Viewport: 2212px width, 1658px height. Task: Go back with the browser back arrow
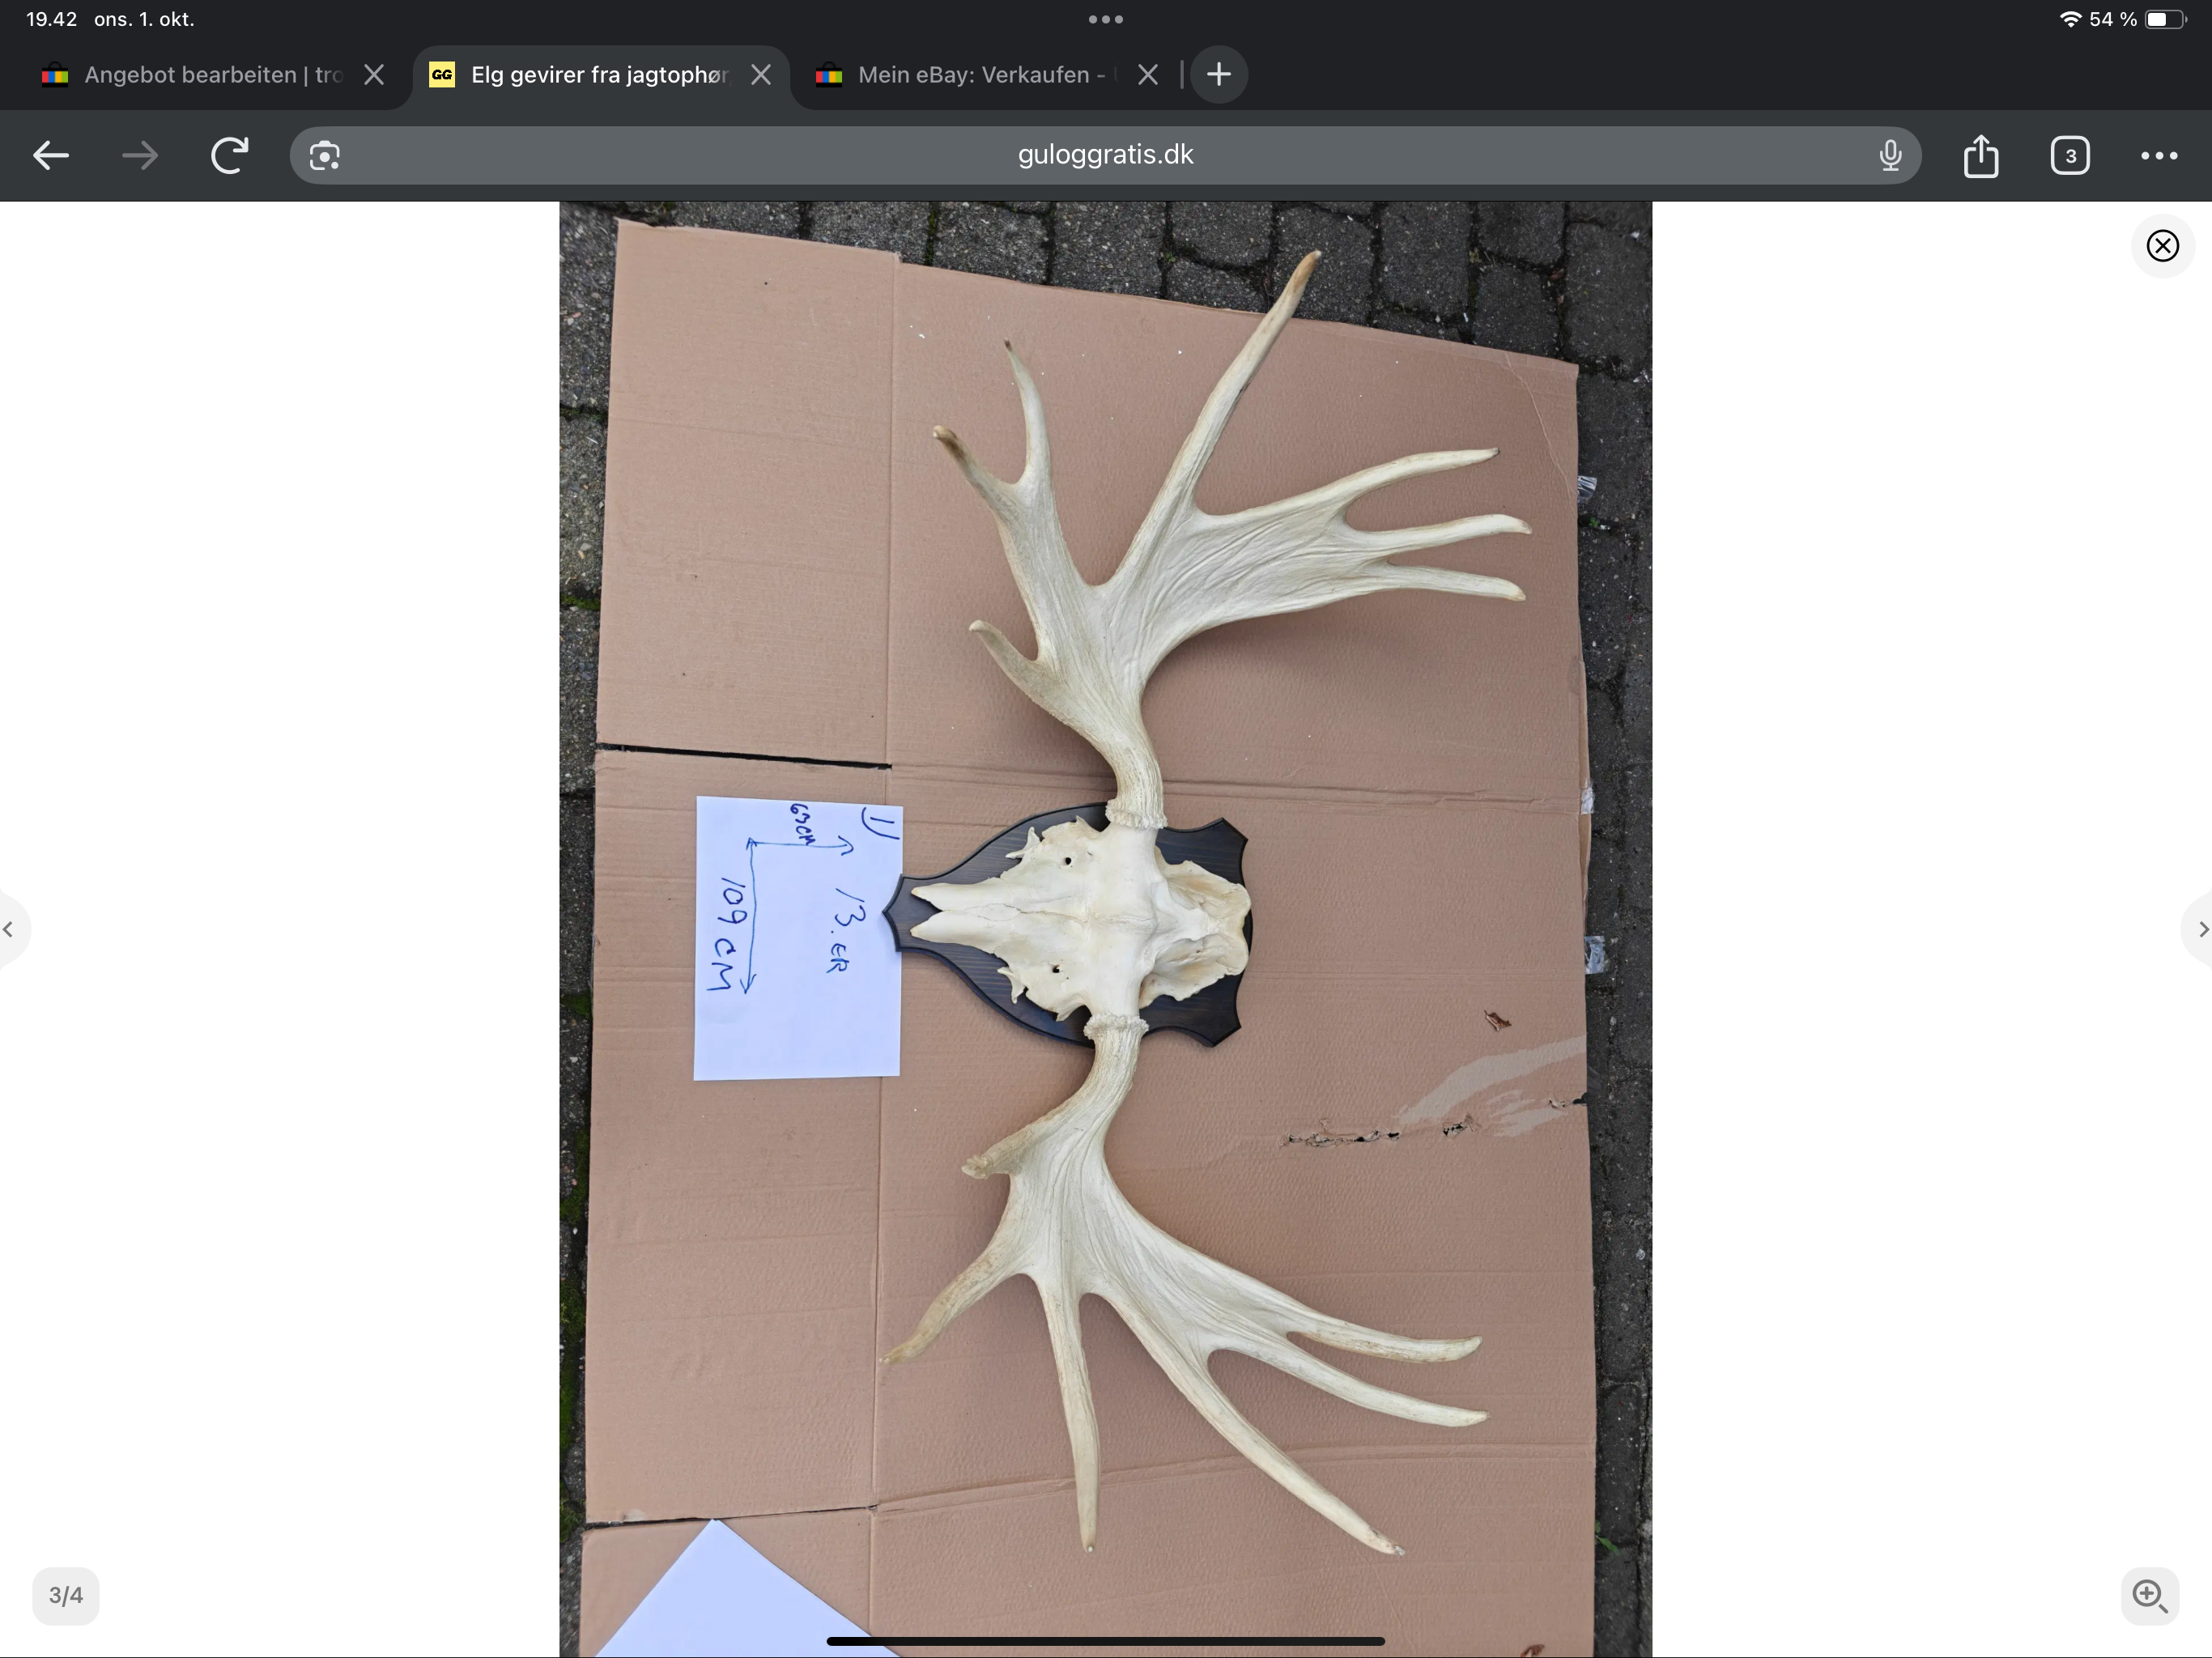pyautogui.click(x=50, y=155)
